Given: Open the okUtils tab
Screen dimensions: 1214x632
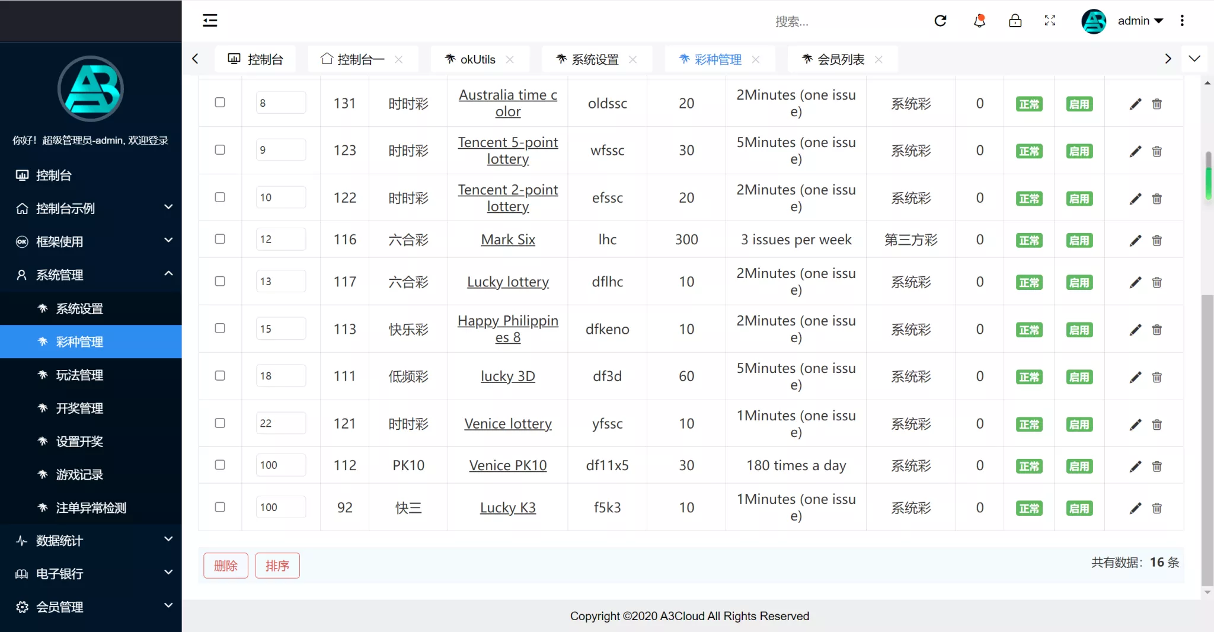Looking at the screenshot, I should coord(478,59).
